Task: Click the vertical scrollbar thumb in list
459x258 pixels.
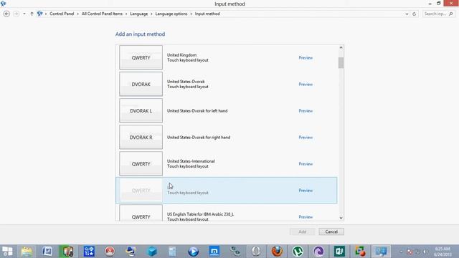Action: click(341, 62)
